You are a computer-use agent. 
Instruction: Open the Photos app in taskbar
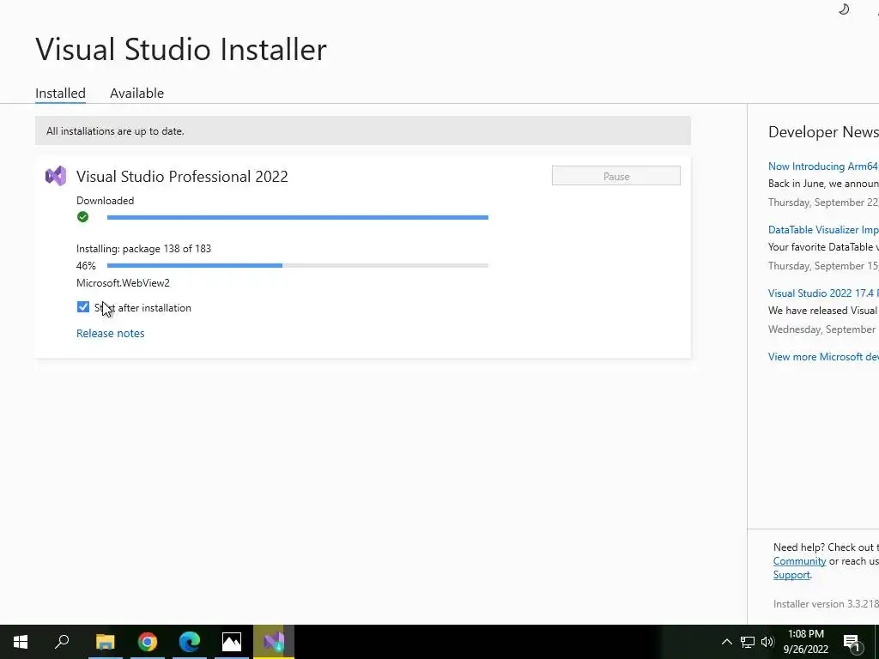coord(232,642)
